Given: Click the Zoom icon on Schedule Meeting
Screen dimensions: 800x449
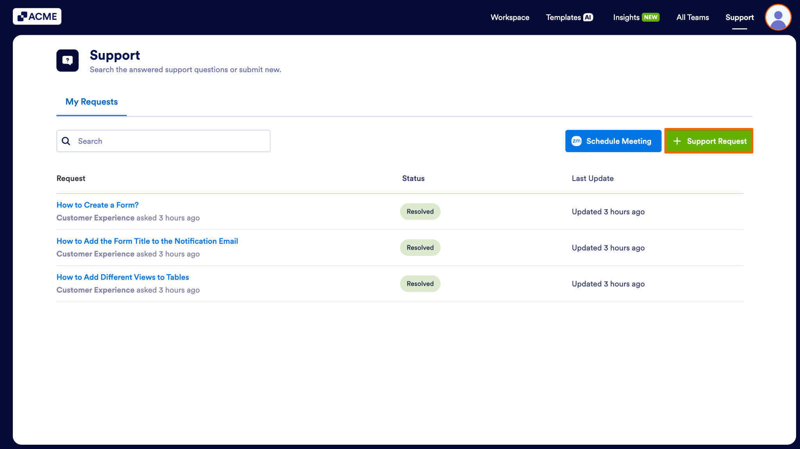Looking at the screenshot, I should tap(576, 141).
